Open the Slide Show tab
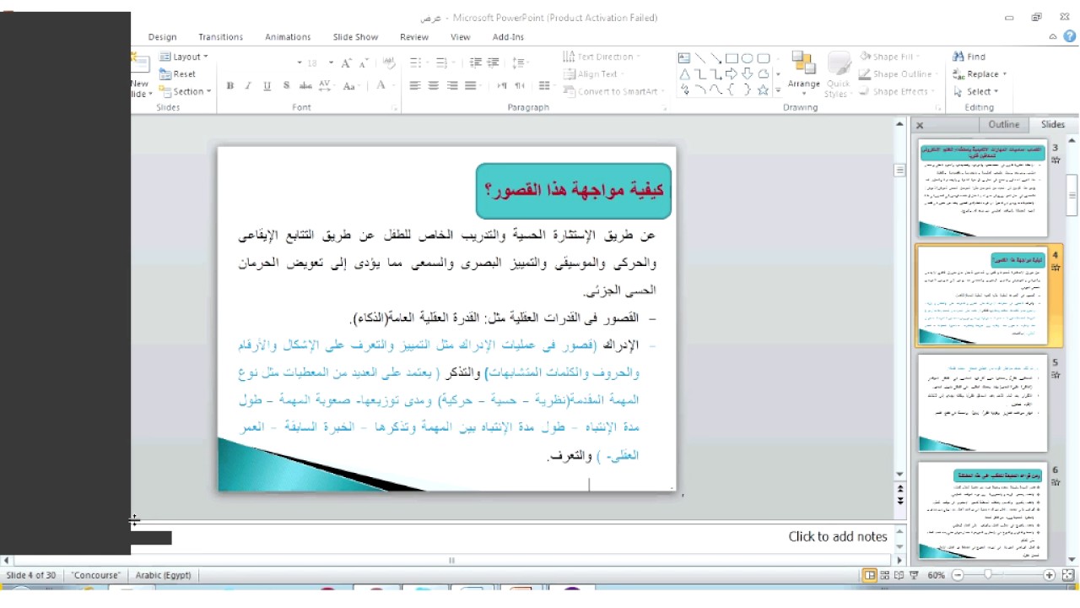 355,37
